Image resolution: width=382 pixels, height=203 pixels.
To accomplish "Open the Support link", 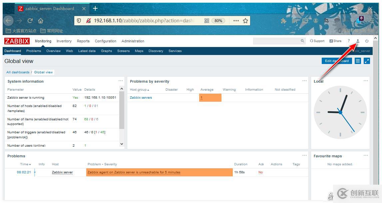I will (317, 41).
